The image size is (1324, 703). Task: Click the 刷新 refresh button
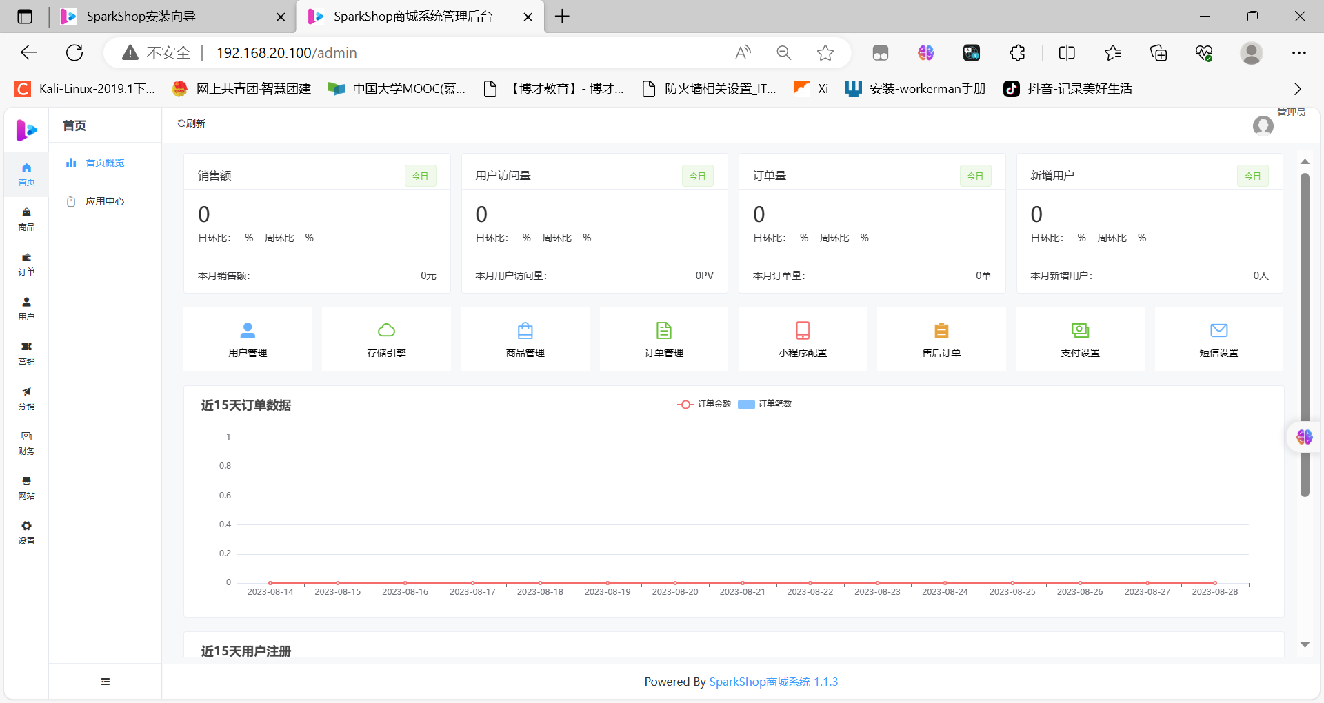[x=192, y=123]
